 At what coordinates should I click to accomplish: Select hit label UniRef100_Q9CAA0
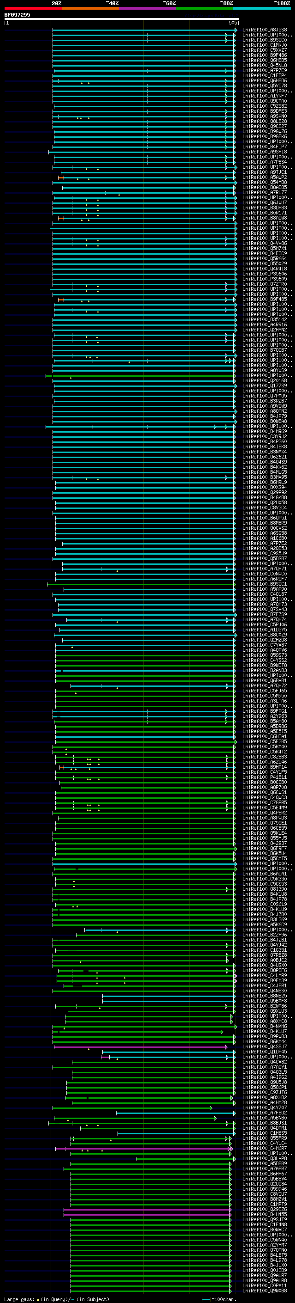[x=265, y=101]
